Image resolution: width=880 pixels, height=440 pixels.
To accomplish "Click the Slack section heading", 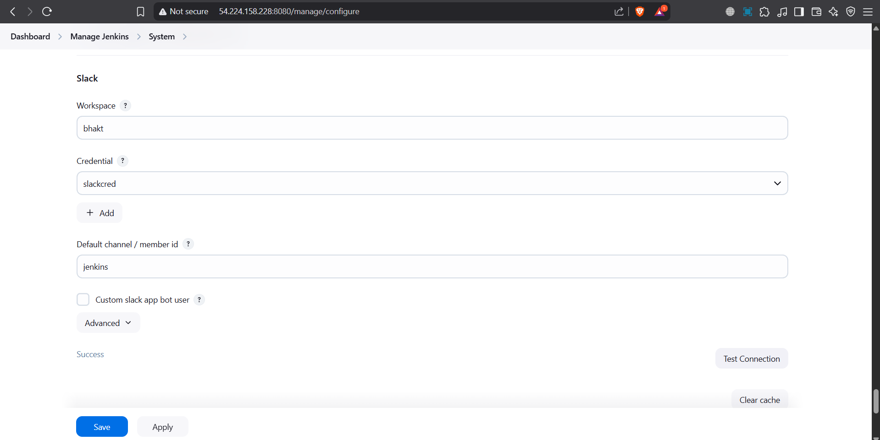I will tap(87, 78).
